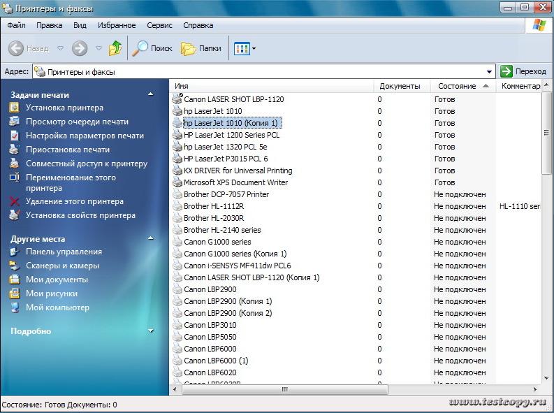The image size is (554, 413).
Task: Open the Избранное menu
Action: point(117,25)
